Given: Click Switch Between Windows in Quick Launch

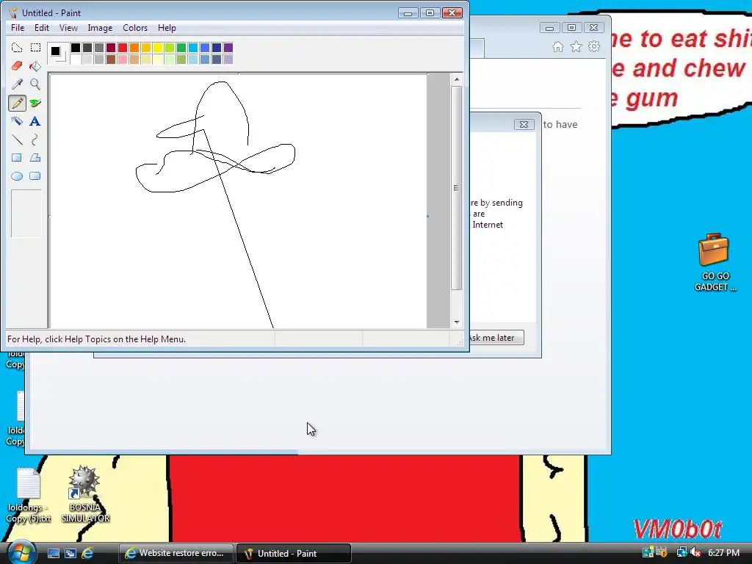Looking at the screenshot, I should tap(70, 553).
